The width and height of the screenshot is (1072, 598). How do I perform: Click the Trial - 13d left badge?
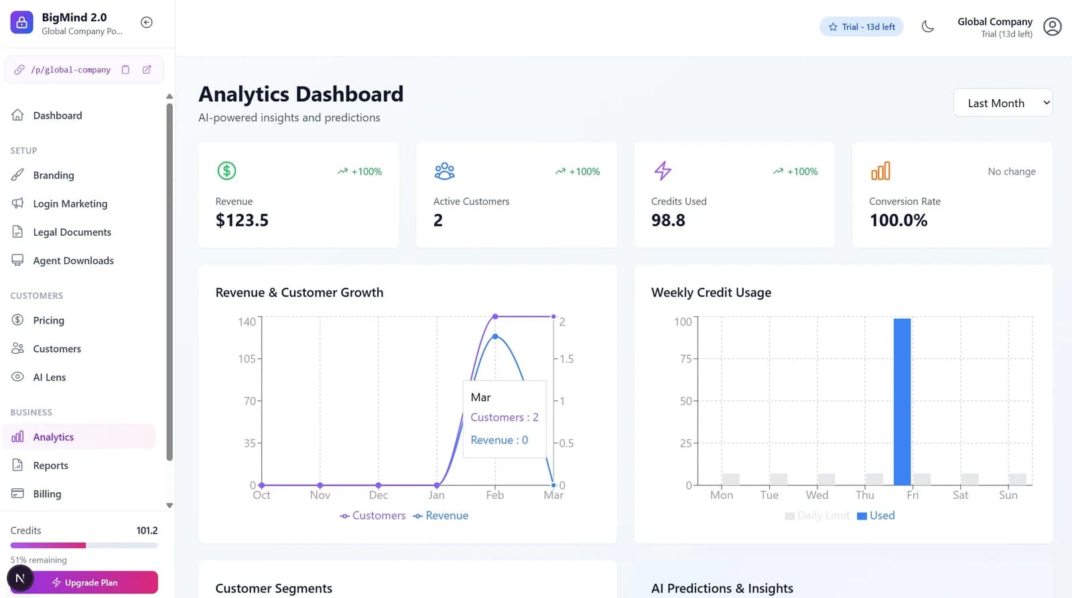pyautogui.click(x=861, y=27)
